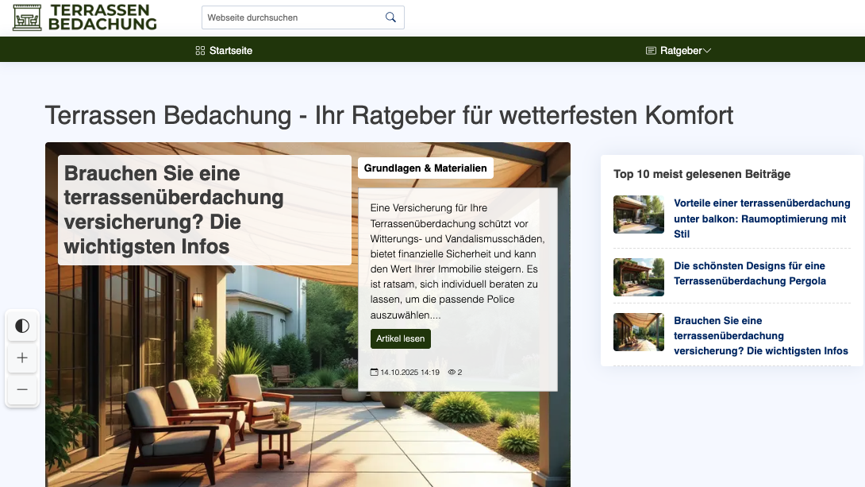The image size is (865, 487).
Task: Click the Terrassen Bedachung site logo
Action: (84, 17)
